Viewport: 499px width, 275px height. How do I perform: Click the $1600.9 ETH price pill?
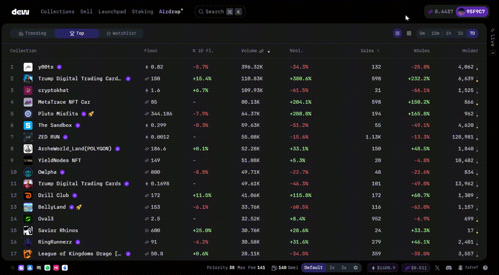[384, 268]
